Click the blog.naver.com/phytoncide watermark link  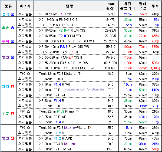point(84,89)
